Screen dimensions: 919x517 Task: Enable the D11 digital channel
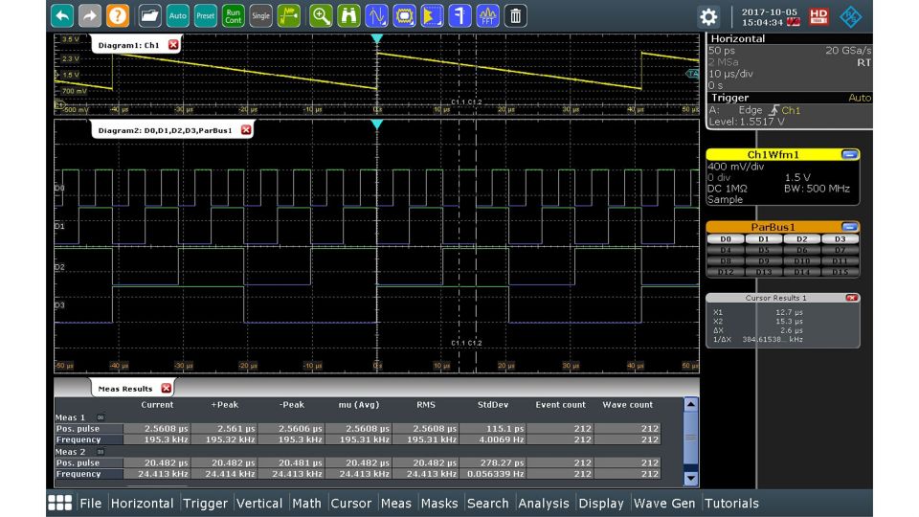[x=840, y=260]
